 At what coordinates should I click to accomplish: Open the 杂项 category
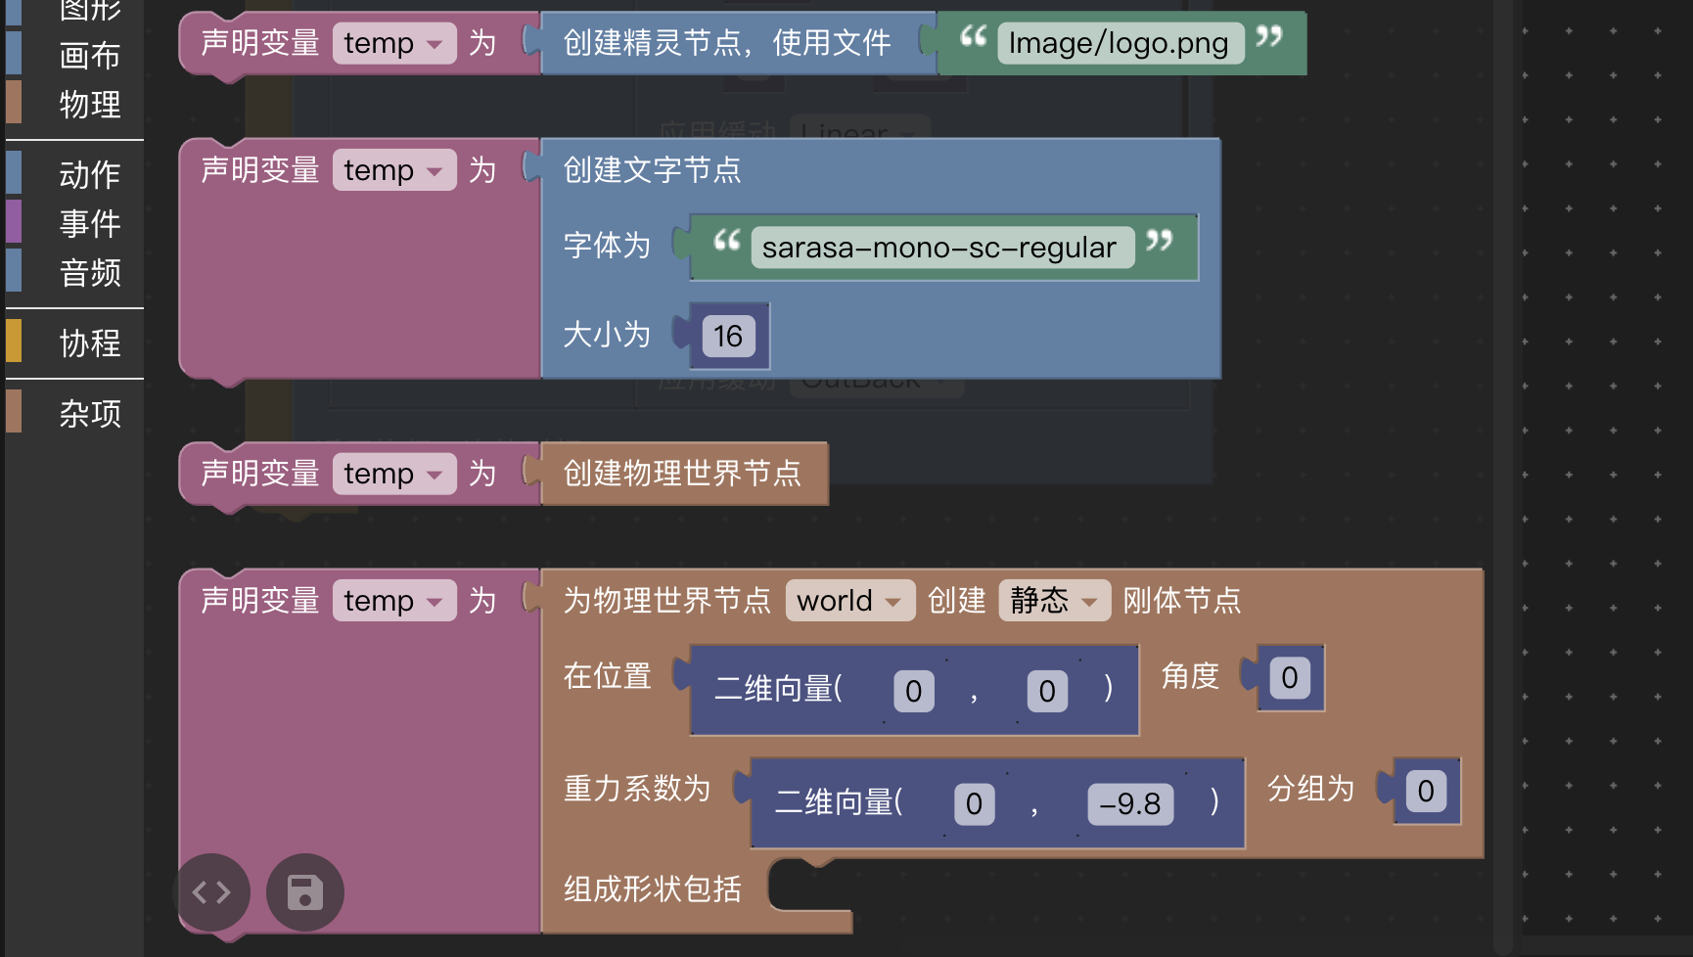89,413
